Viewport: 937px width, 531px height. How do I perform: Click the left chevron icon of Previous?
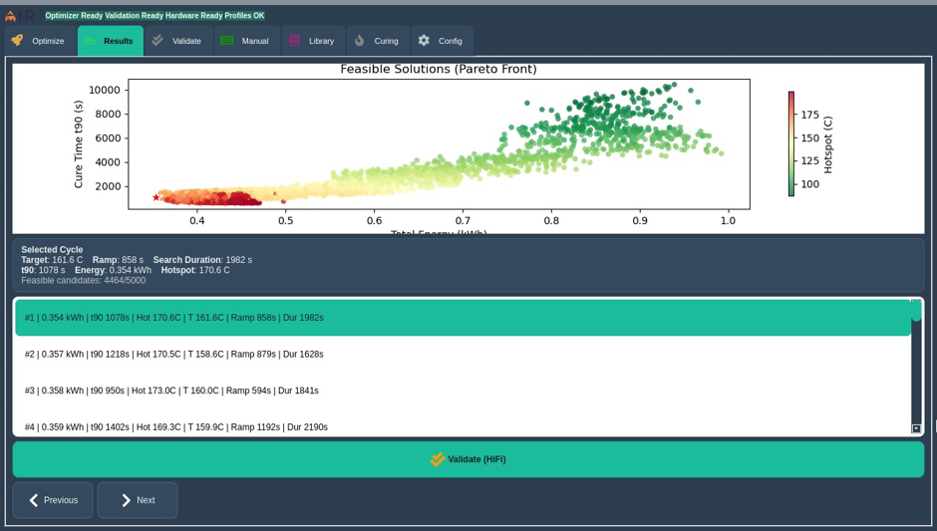[34, 500]
